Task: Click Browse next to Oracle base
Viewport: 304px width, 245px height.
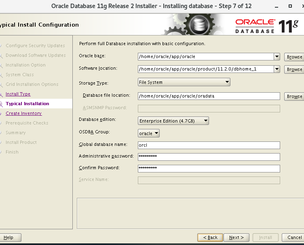Action: point(294,57)
